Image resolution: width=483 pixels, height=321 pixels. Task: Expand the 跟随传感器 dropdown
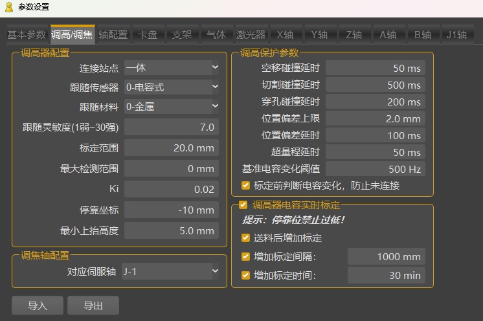(x=172, y=87)
